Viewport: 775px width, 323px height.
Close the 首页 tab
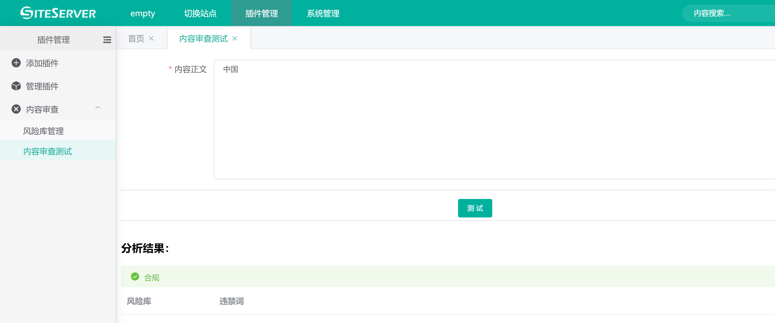click(151, 38)
